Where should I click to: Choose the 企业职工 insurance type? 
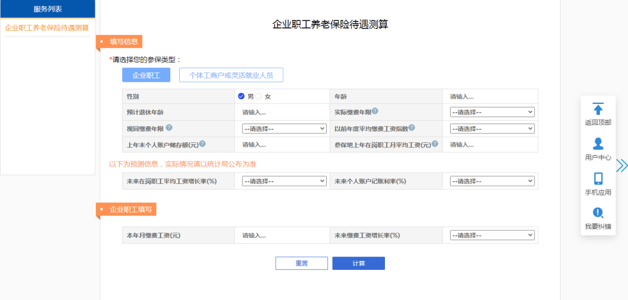(x=146, y=75)
